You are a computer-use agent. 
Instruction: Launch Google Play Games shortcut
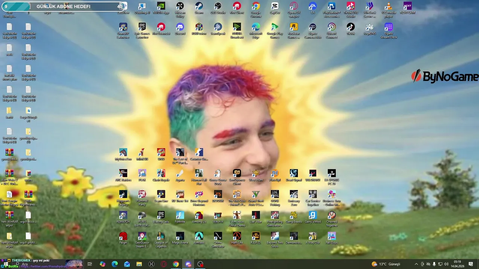coord(275,31)
